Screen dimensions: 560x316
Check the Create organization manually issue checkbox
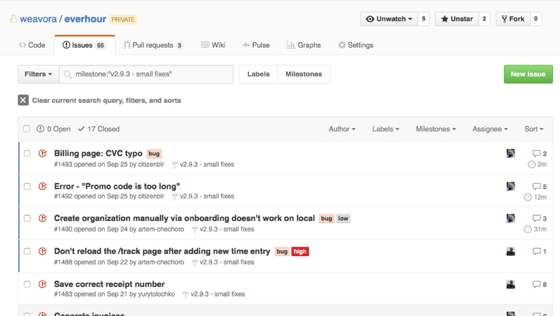pos(27,218)
